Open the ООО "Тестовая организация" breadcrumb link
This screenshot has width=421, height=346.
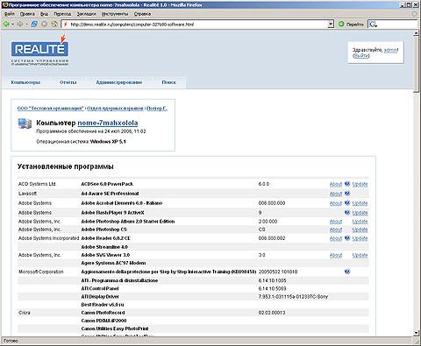coord(51,109)
